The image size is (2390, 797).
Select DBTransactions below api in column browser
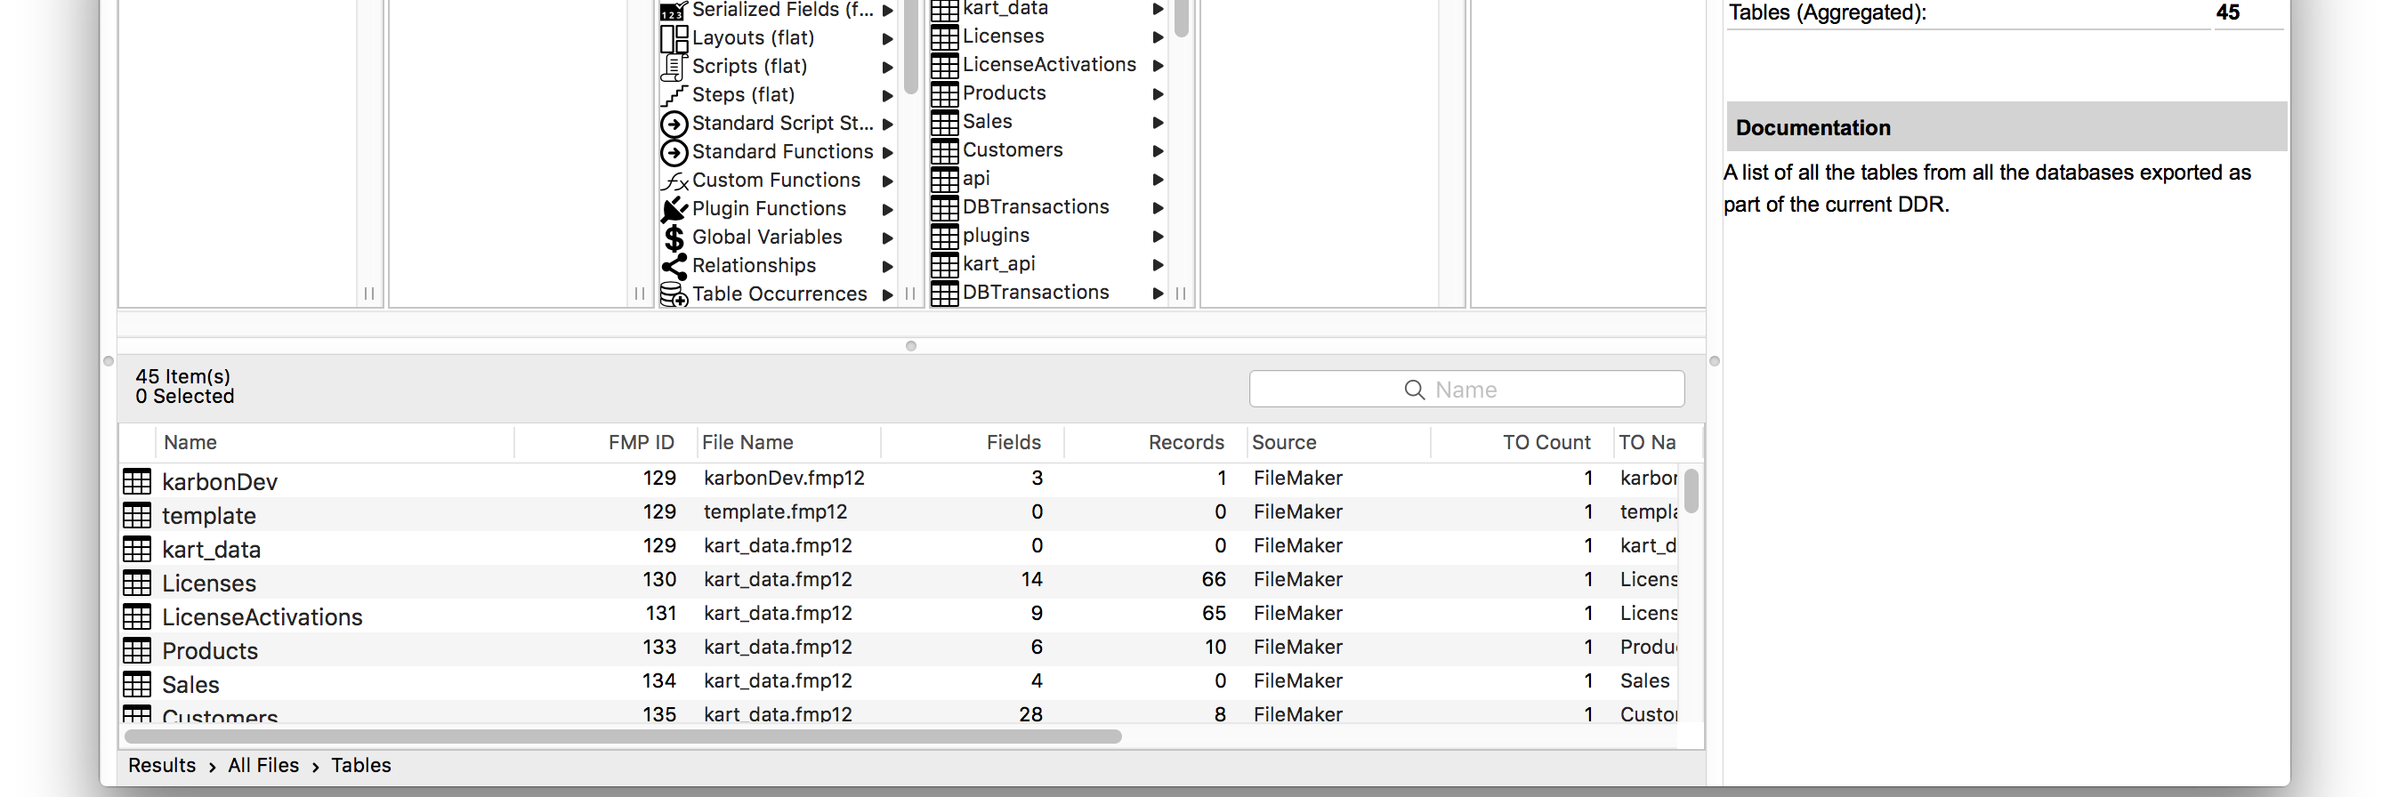pyautogui.click(x=1036, y=207)
